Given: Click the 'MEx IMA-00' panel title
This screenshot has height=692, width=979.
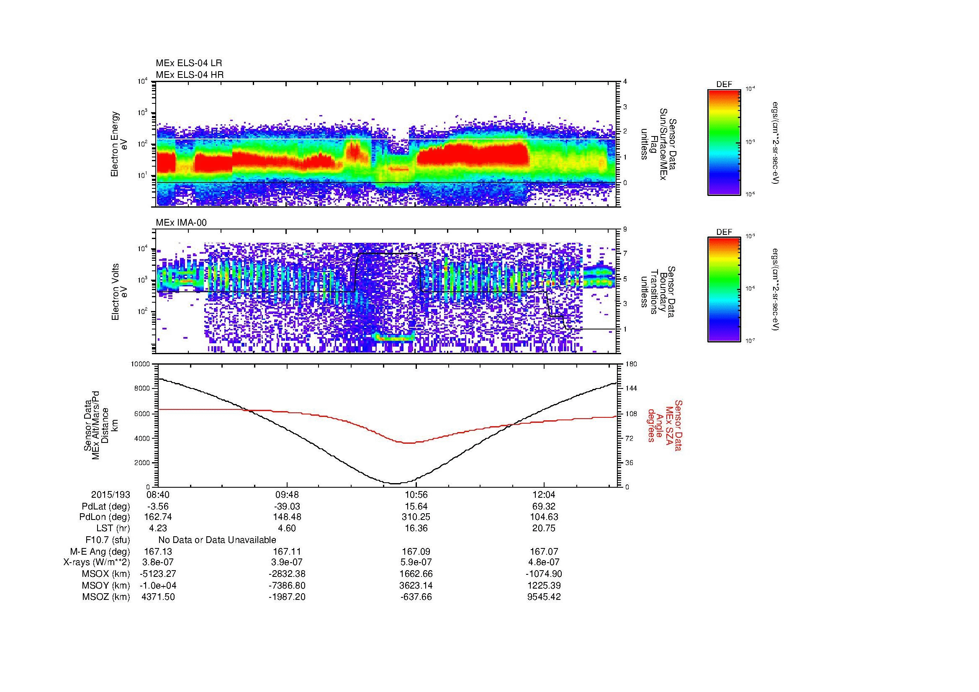Looking at the screenshot, I should 181,223.
